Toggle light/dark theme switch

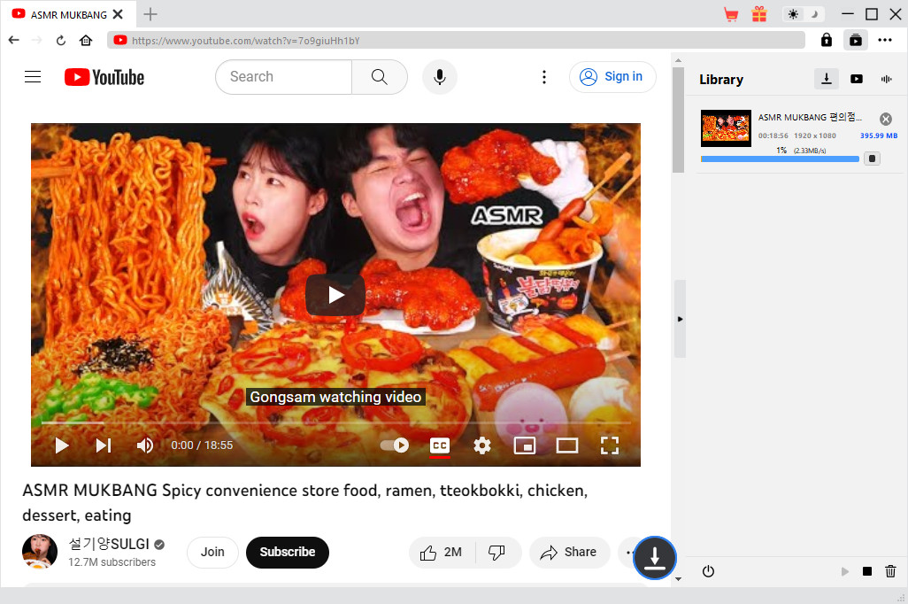[804, 14]
